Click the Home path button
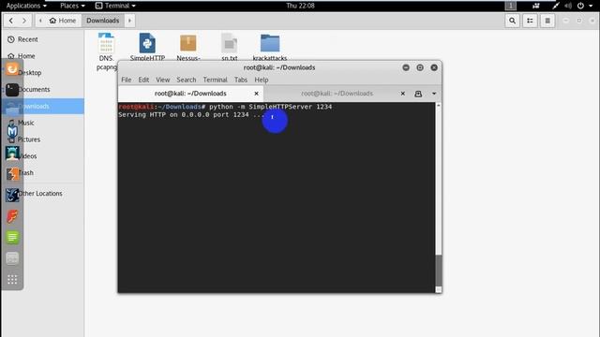This screenshot has width=600, height=337. click(x=63, y=21)
